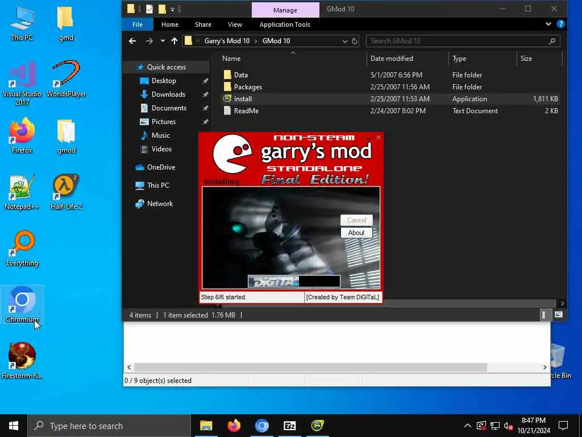Open Application Tools ribbon tab

coord(285,24)
